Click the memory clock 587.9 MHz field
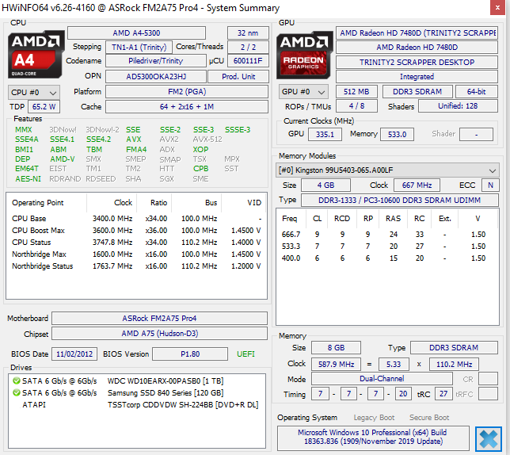510x455 pixels. click(x=336, y=364)
